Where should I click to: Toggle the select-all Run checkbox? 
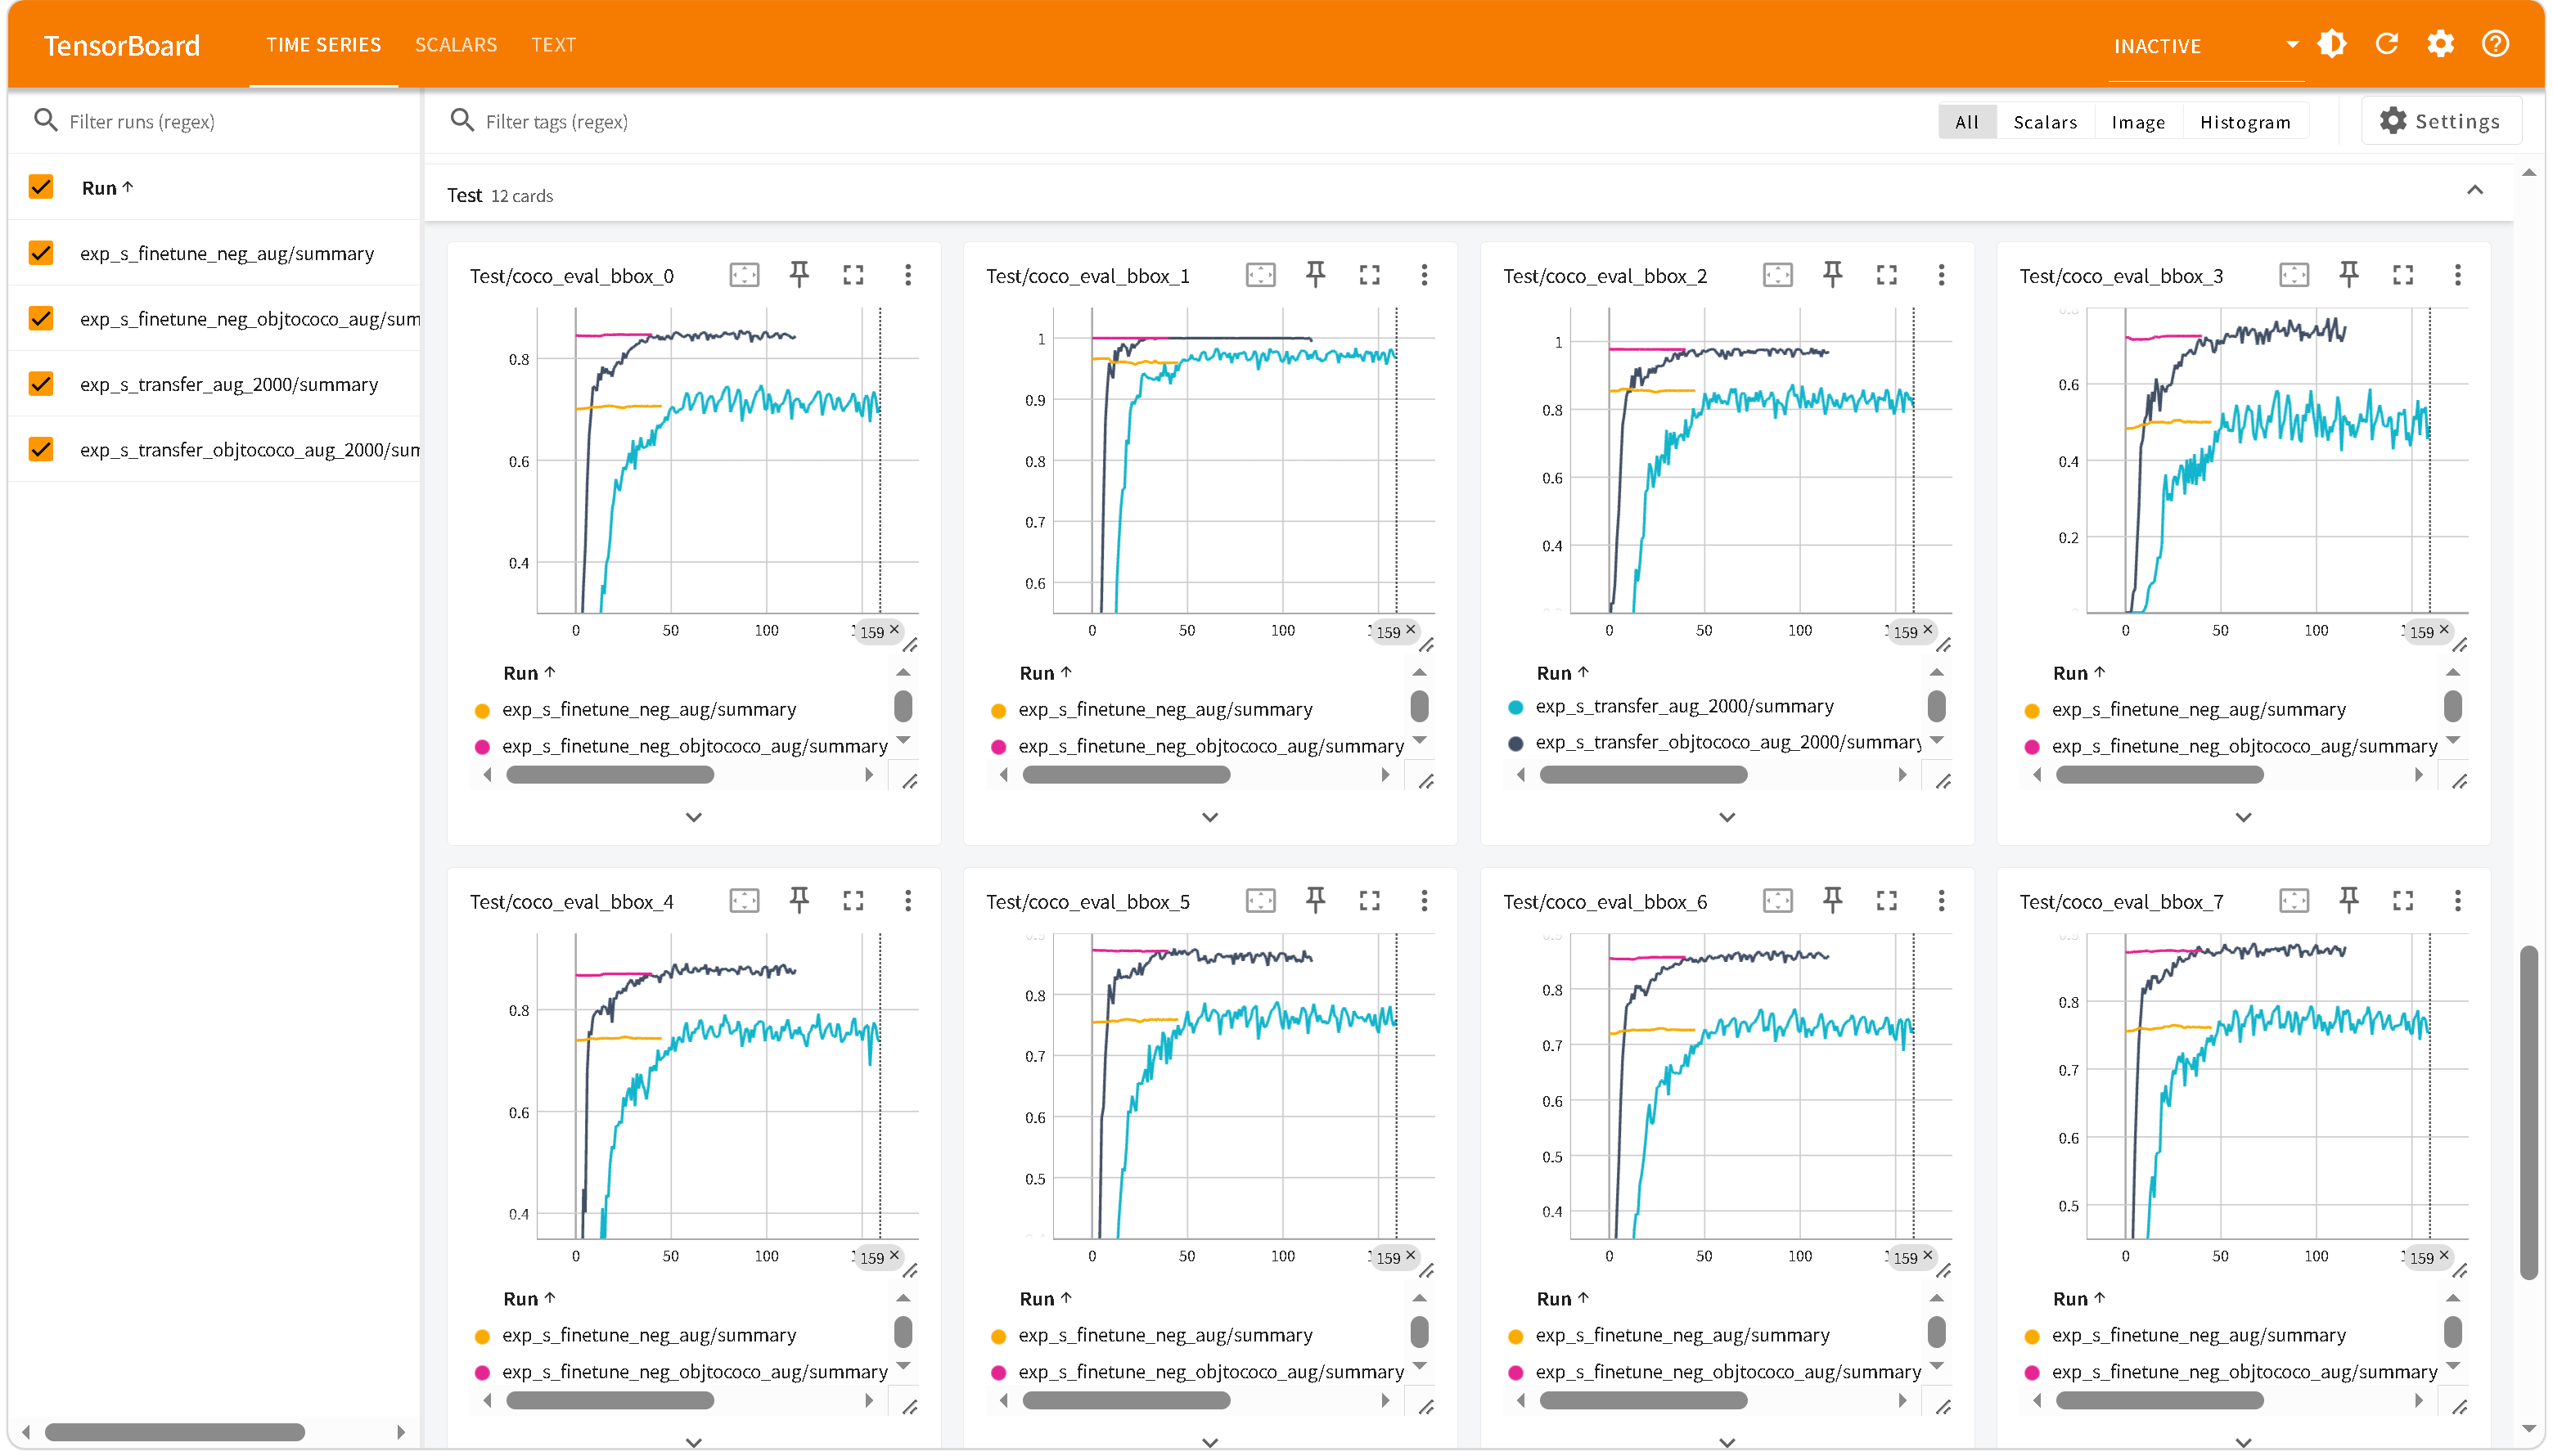coord(41,187)
